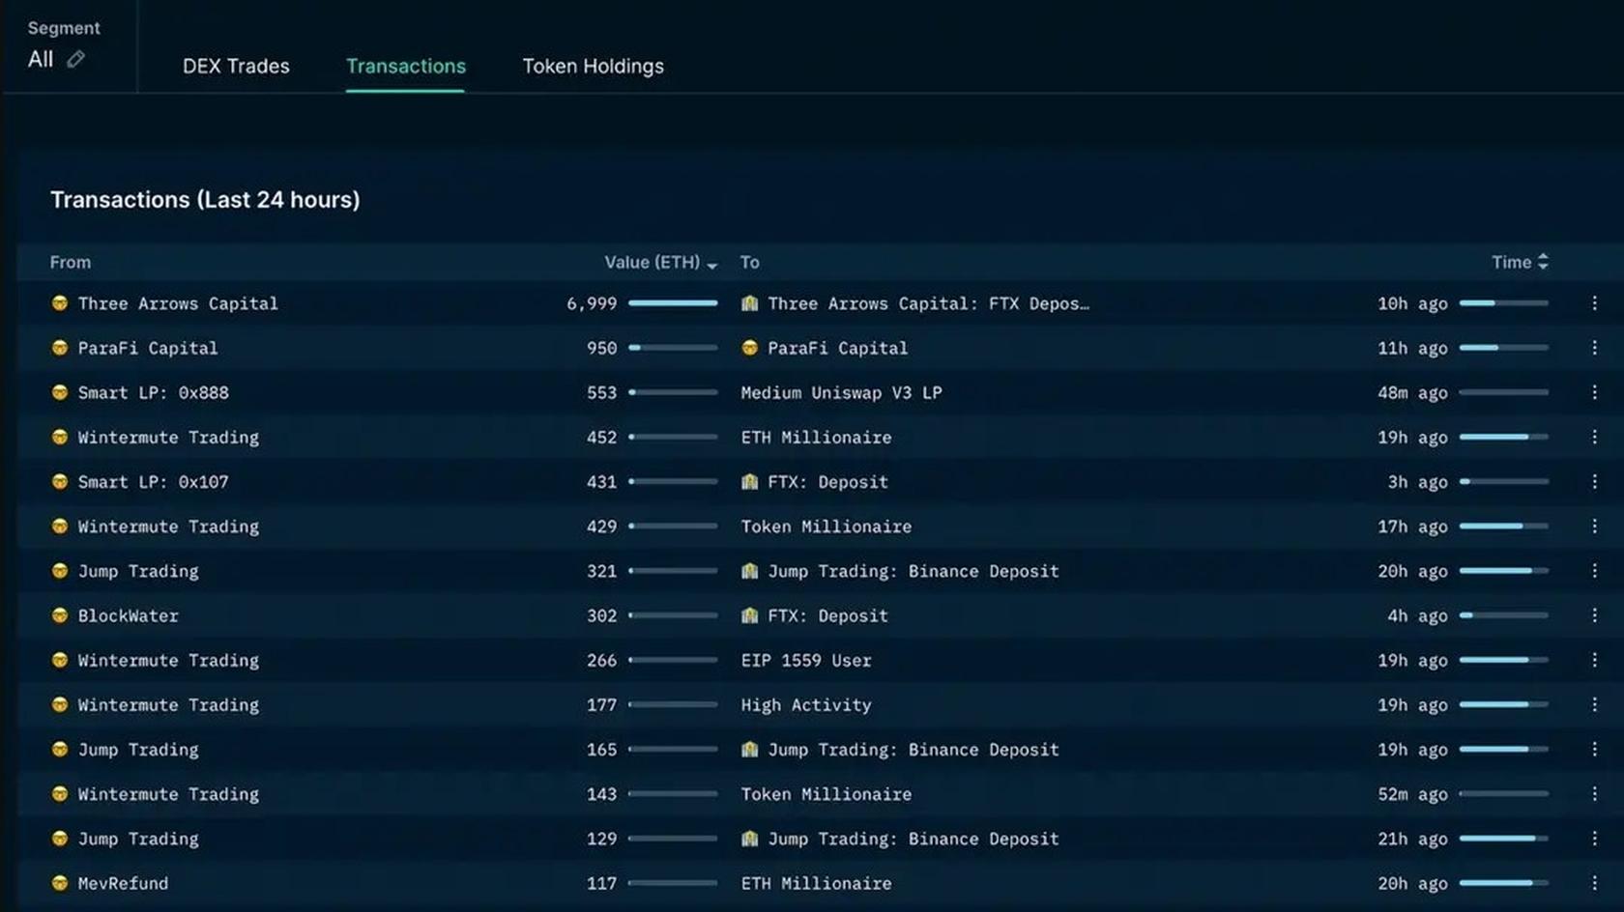Click the deposit building icon beside Three Arrows Capital: FTX Depos…

(749, 303)
